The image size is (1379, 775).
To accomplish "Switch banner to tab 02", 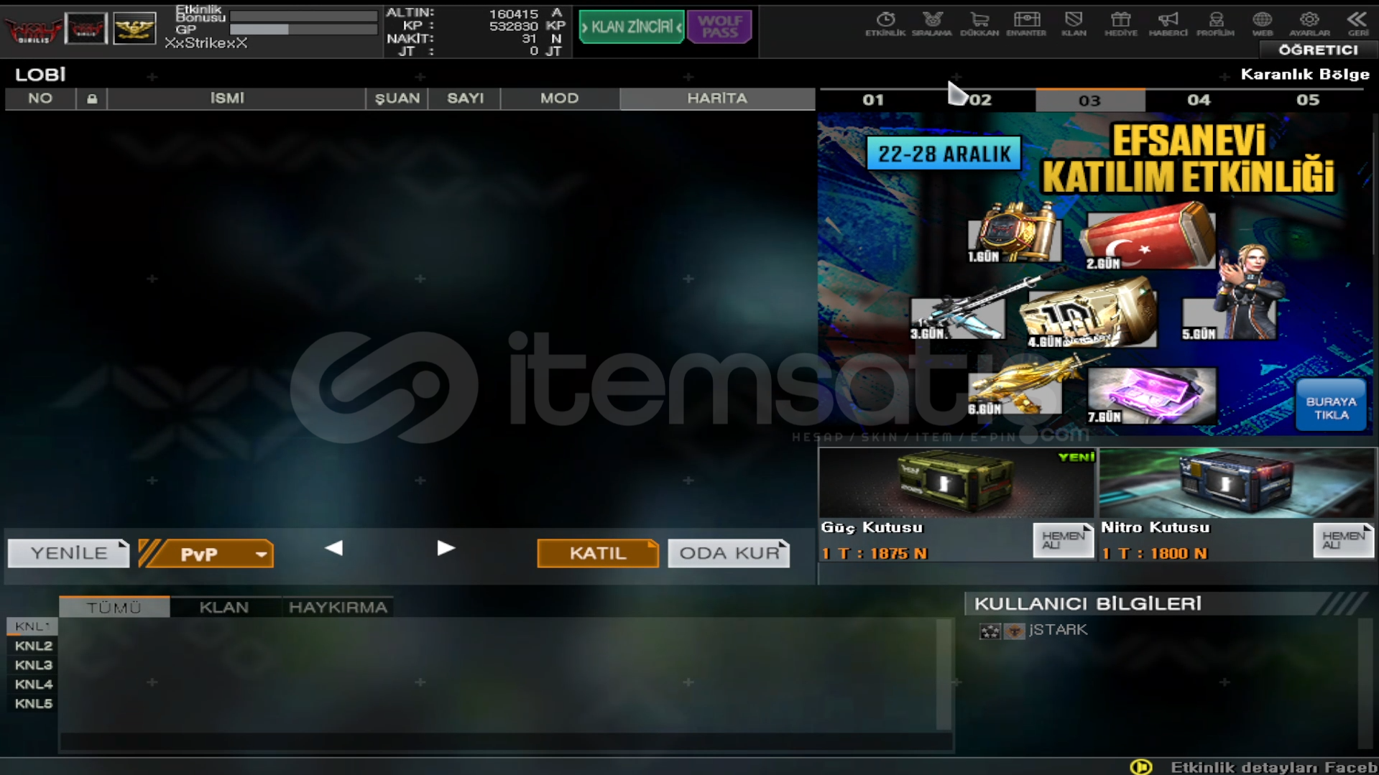I will (x=980, y=100).
